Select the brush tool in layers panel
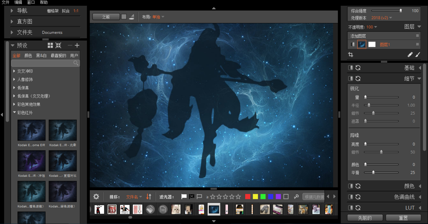Viewport: 428px width, 224px height. point(418,54)
